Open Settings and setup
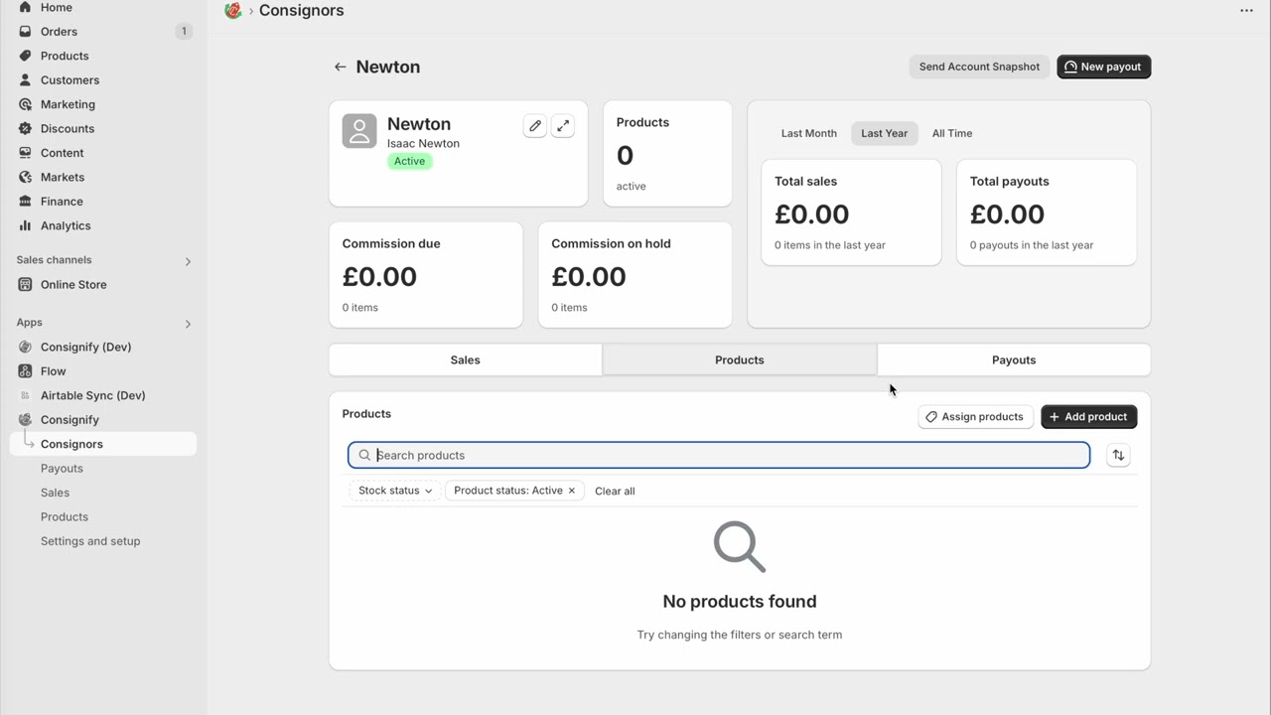 pyautogui.click(x=90, y=541)
